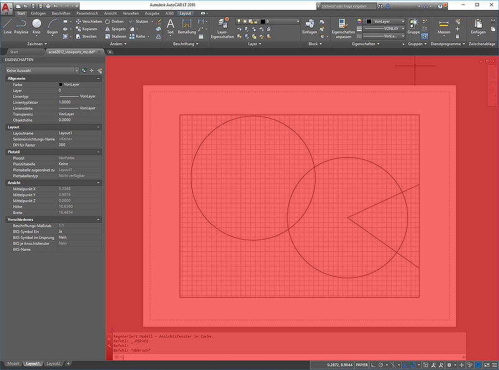Click the Gruppe group tool
The width and height of the screenshot is (499, 370).
[x=414, y=26]
